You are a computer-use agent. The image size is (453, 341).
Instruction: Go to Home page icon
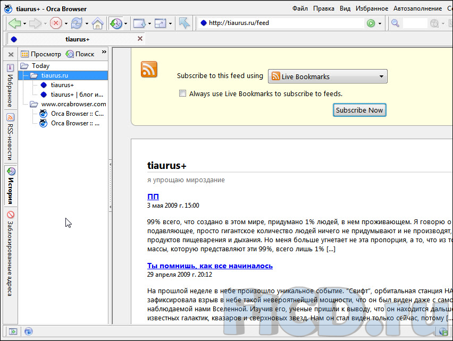(97, 23)
